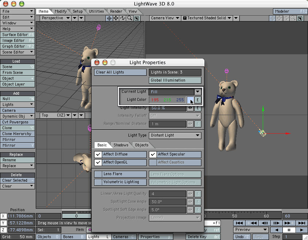Click the frame slider handle on the timeline

tap(76, 216)
